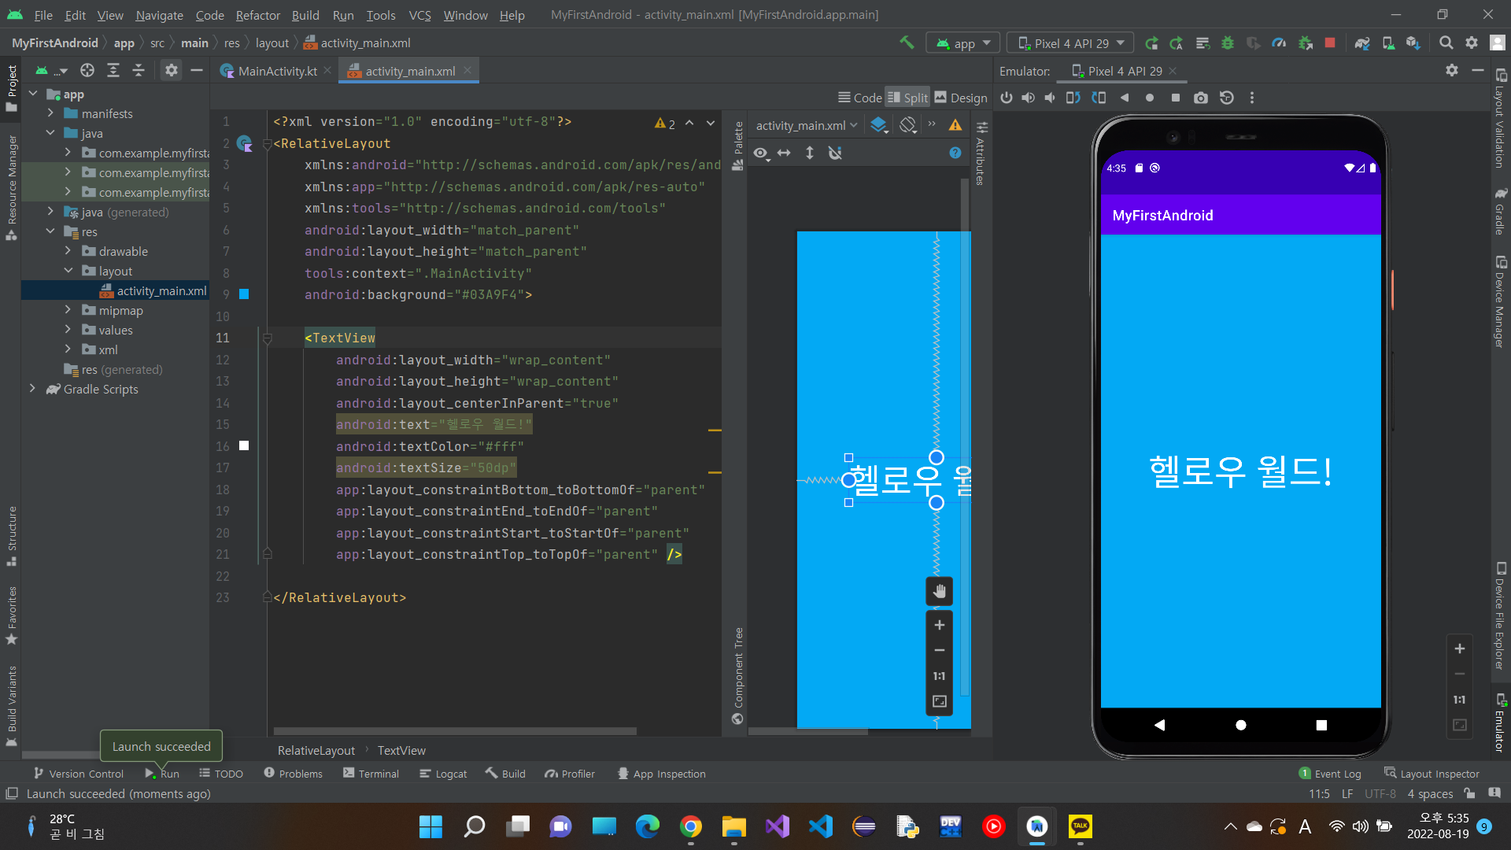Image resolution: width=1511 pixels, height=850 pixels.
Task: Expand the drawable folder in project tree
Action: [68, 251]
